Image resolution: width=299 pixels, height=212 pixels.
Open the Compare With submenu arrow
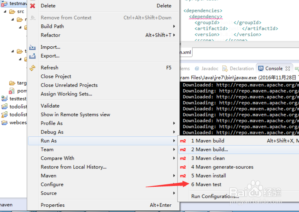click(174, 158)
